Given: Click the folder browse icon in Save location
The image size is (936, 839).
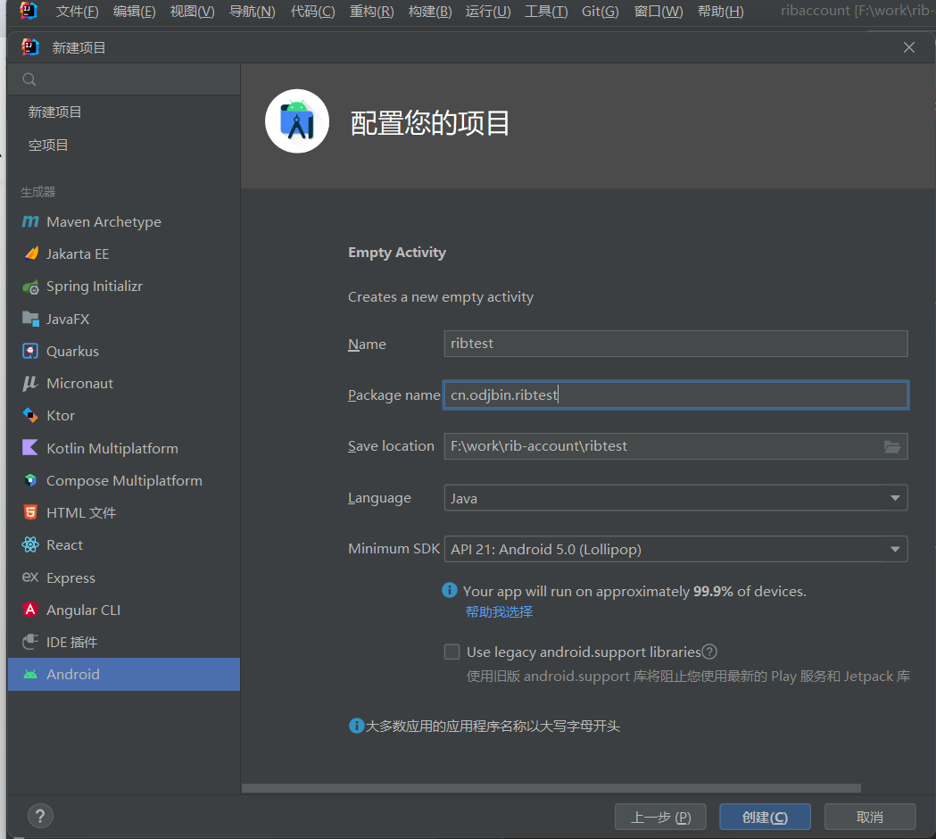Looking at the screenshot, I should coord(891,446).
